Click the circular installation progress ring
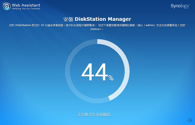This screenshot has height=125, width=195. tap(97, 71)
